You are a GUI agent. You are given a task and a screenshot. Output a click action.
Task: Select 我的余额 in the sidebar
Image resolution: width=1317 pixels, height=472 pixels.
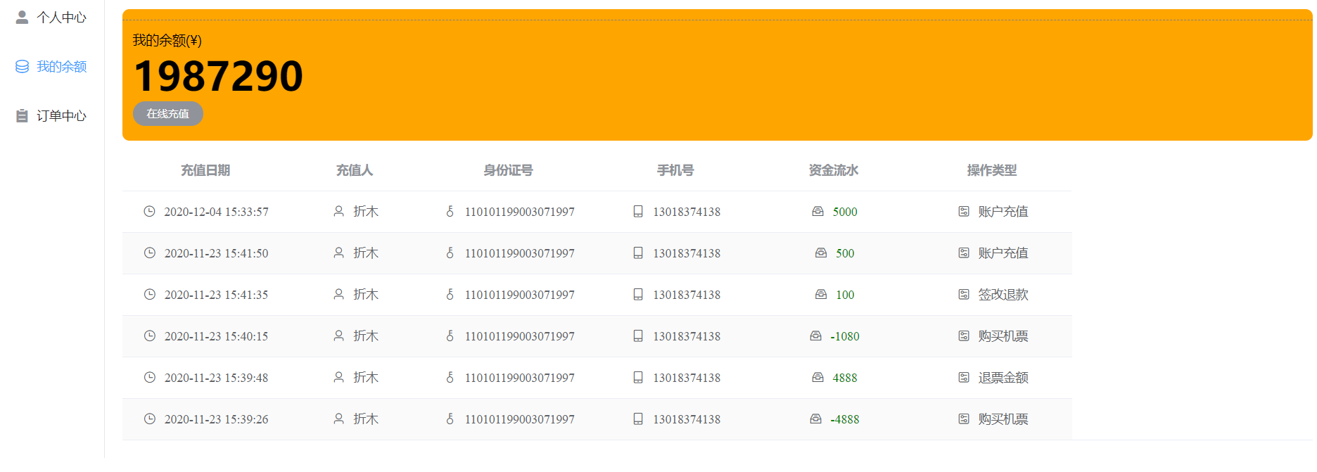[61, 66]
